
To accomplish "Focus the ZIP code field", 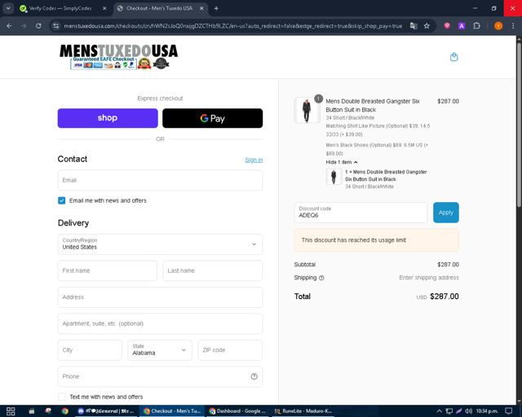I will (x=230, y=350).
